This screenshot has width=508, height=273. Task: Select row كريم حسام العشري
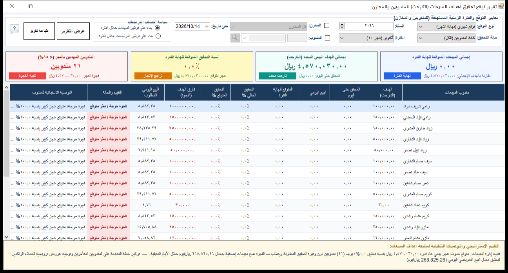click(257, 194)
